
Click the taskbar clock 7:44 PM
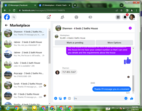pos(135,108)
